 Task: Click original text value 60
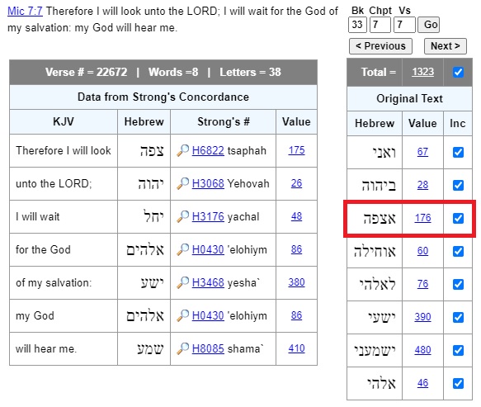(x=422, y=251)
